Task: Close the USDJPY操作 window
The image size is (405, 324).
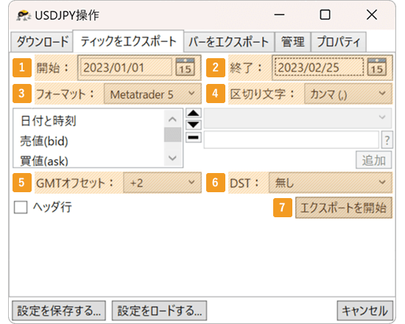Action: (x=372, y=15)
